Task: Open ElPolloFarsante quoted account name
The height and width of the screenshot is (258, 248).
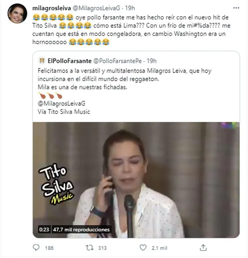Action: 69,61
